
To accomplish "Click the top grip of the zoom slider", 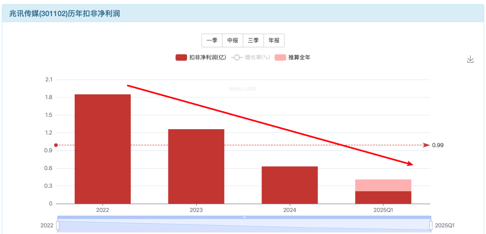I will coord(244,217).
